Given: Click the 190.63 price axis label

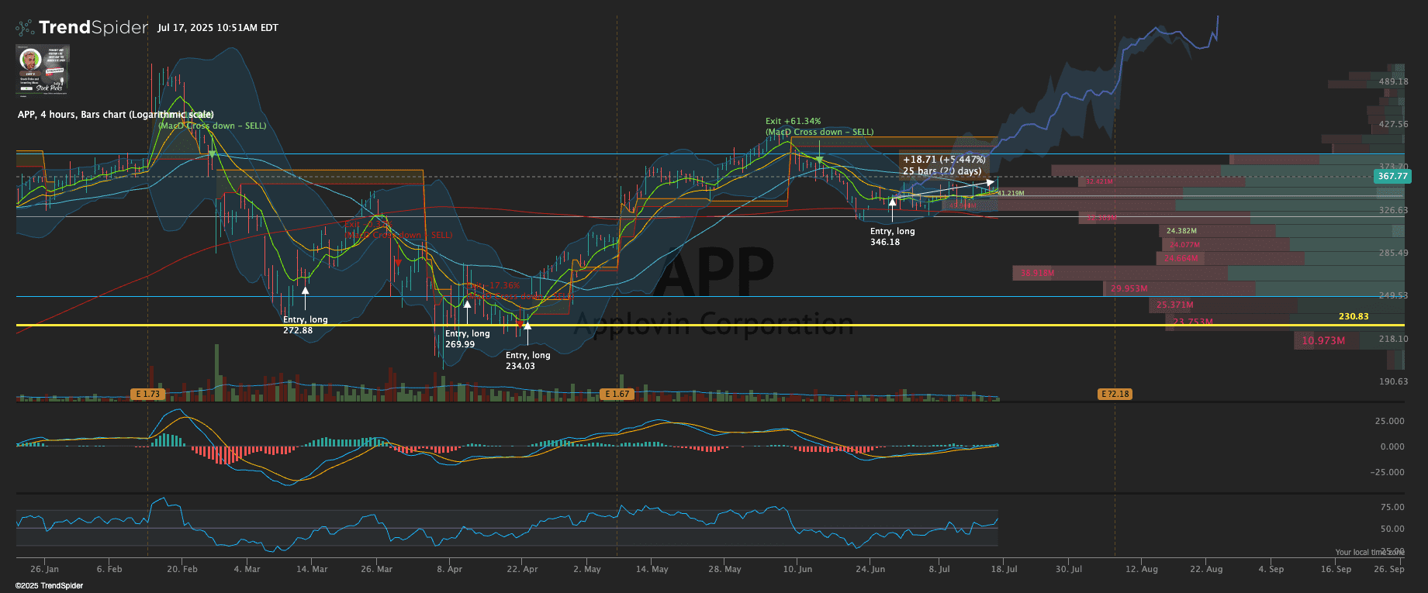Looking at the screenshot, I should 1393,381.
